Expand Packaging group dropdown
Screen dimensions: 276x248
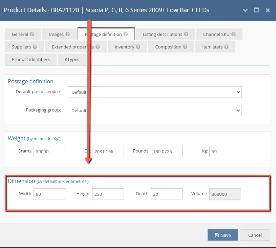[155, 110]
